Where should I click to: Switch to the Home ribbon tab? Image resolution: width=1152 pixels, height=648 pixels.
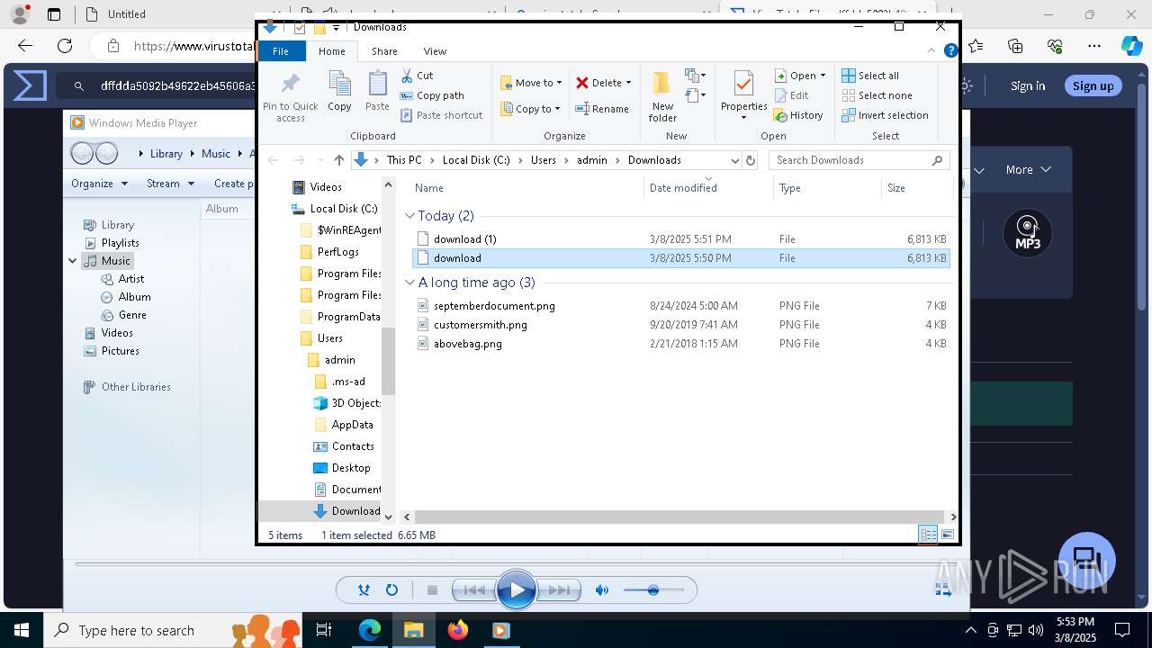[331, 51]
